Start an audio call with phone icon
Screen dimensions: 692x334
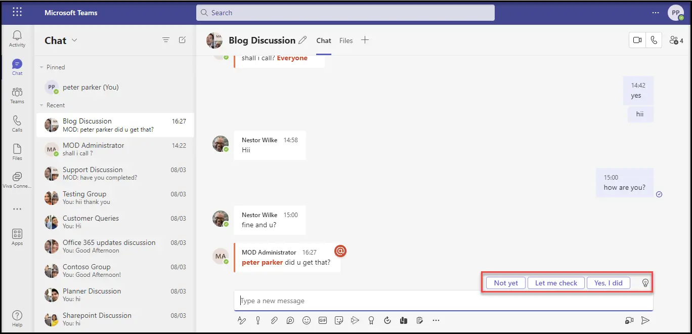(x=654, y=40)
